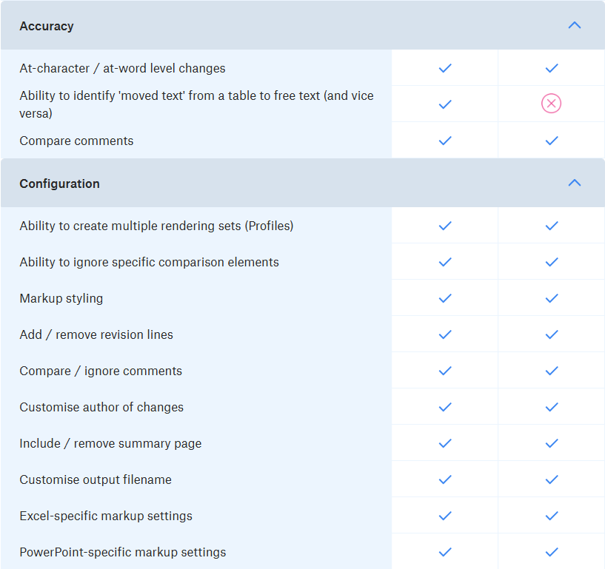Click first checkmark for Include / remove summary page
605x569 pixels.
(445, 443)
